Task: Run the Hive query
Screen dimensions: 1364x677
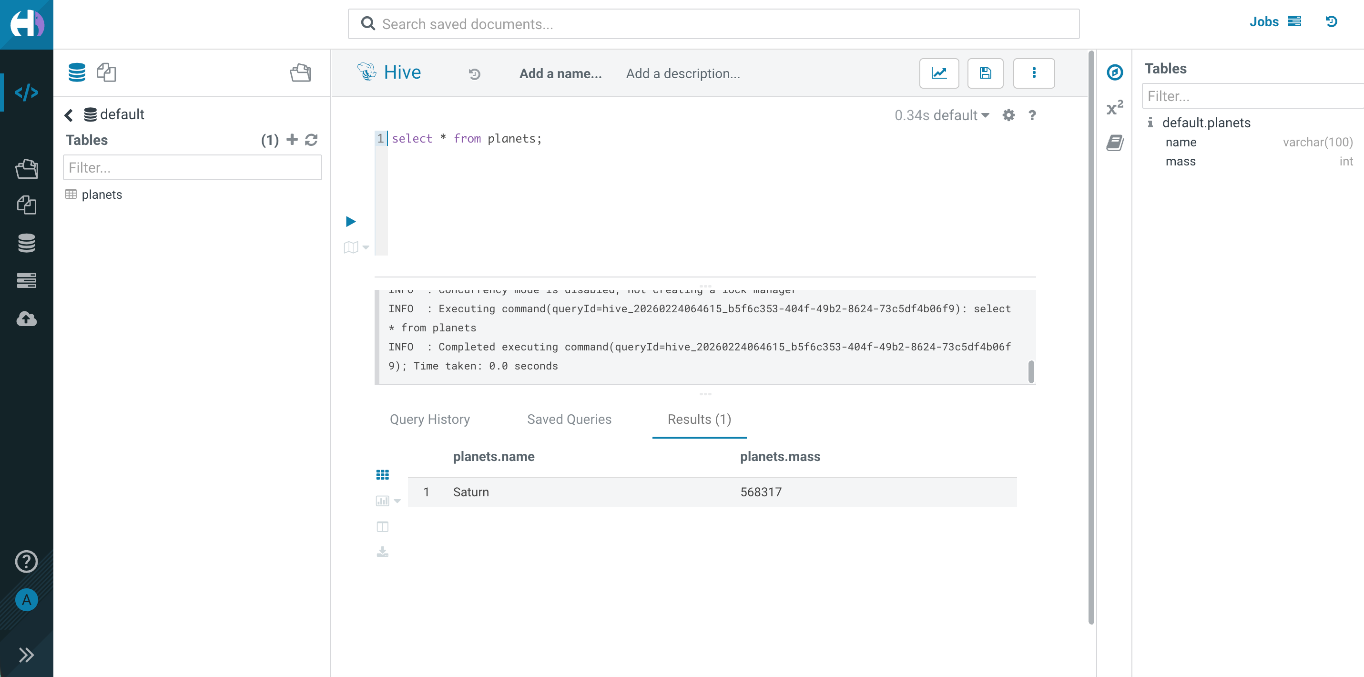Action: click(349, 221)
